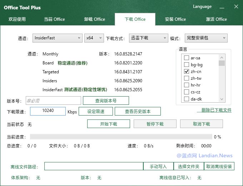Screen dimensions: 243x186
Task: Click the language list scroll up arrow
Action: (222, 58)
